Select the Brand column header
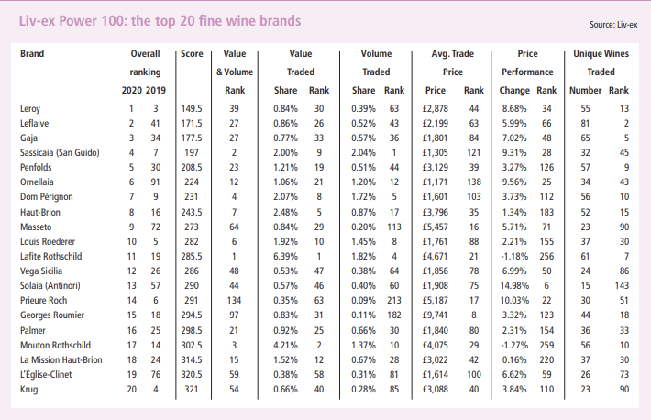Screen dimensions: 651x420 click(x=32, y=54)
